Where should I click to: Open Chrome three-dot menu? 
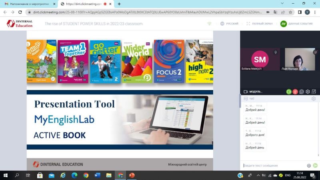315,12
